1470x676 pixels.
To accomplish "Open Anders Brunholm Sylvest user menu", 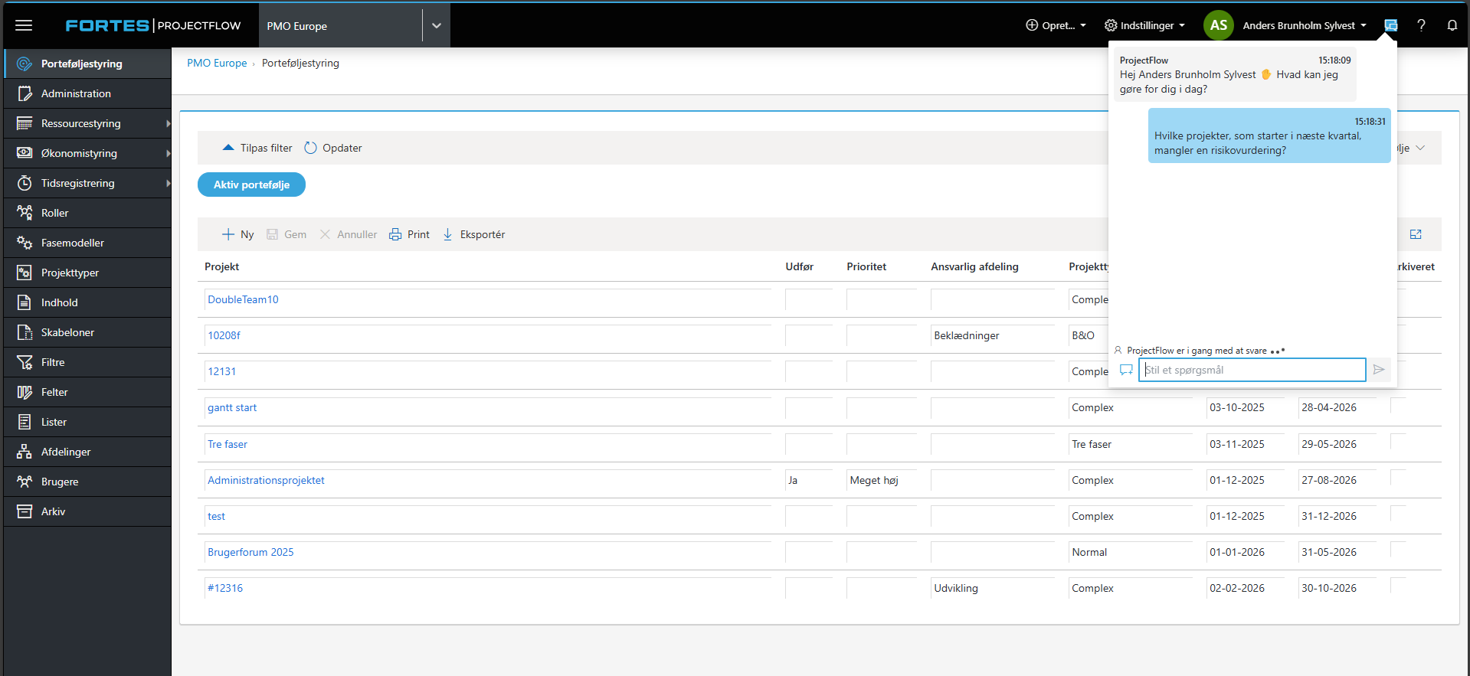I will (x=1305, y=25).
